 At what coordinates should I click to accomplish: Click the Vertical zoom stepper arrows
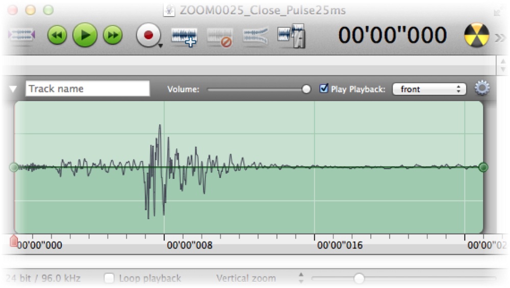301,278
